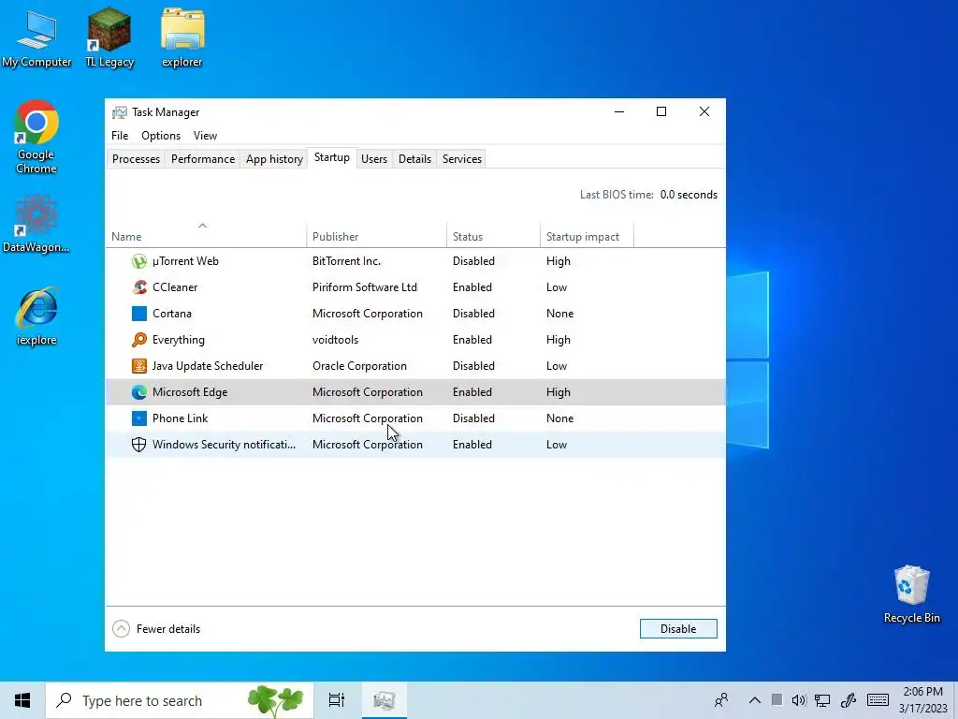The image size is (958, 719).
Task: Select Google Chrome desktop icon
Action: [36, 138]
